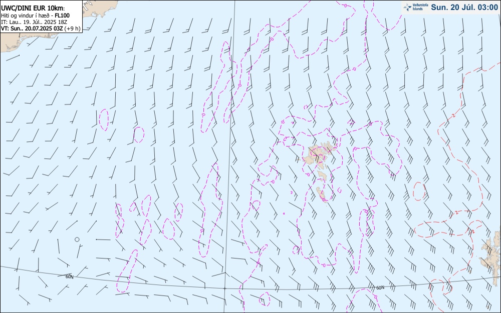Click the 60N label east of the meridian line
501x313 pixels.
[380, 288]
